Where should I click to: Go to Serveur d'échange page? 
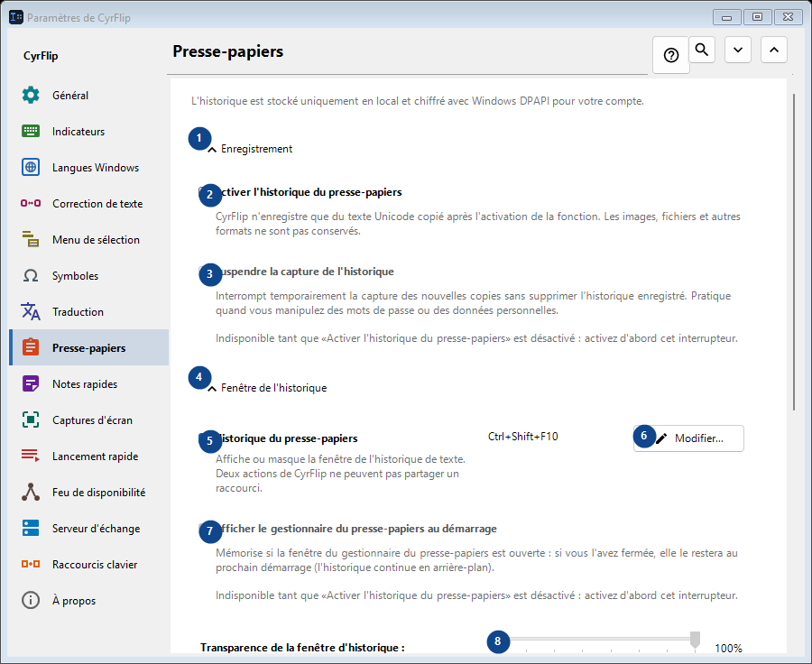pyautogui.click(x=89, y=529)
